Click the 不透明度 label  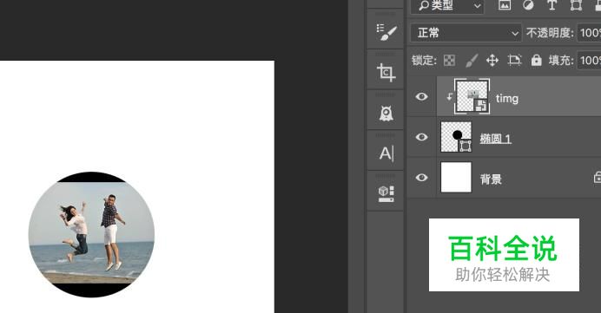(550, 33)
